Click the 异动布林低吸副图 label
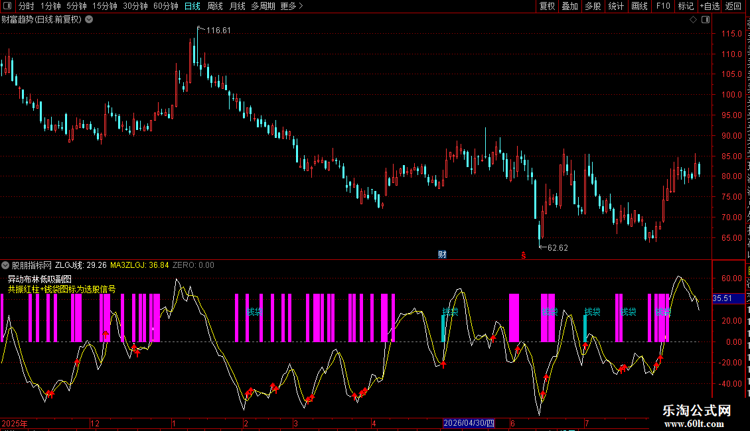This screenshot has height=431, width=750. 40,279
